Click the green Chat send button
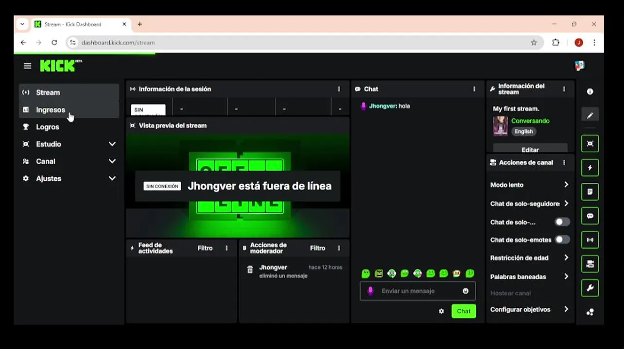 click(x=464, y=311)
